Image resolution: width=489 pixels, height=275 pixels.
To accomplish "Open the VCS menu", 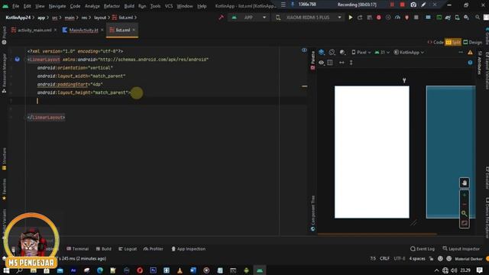I will pos(169,6).
